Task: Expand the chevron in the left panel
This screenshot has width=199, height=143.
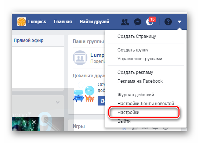Action: click(58, 102)
